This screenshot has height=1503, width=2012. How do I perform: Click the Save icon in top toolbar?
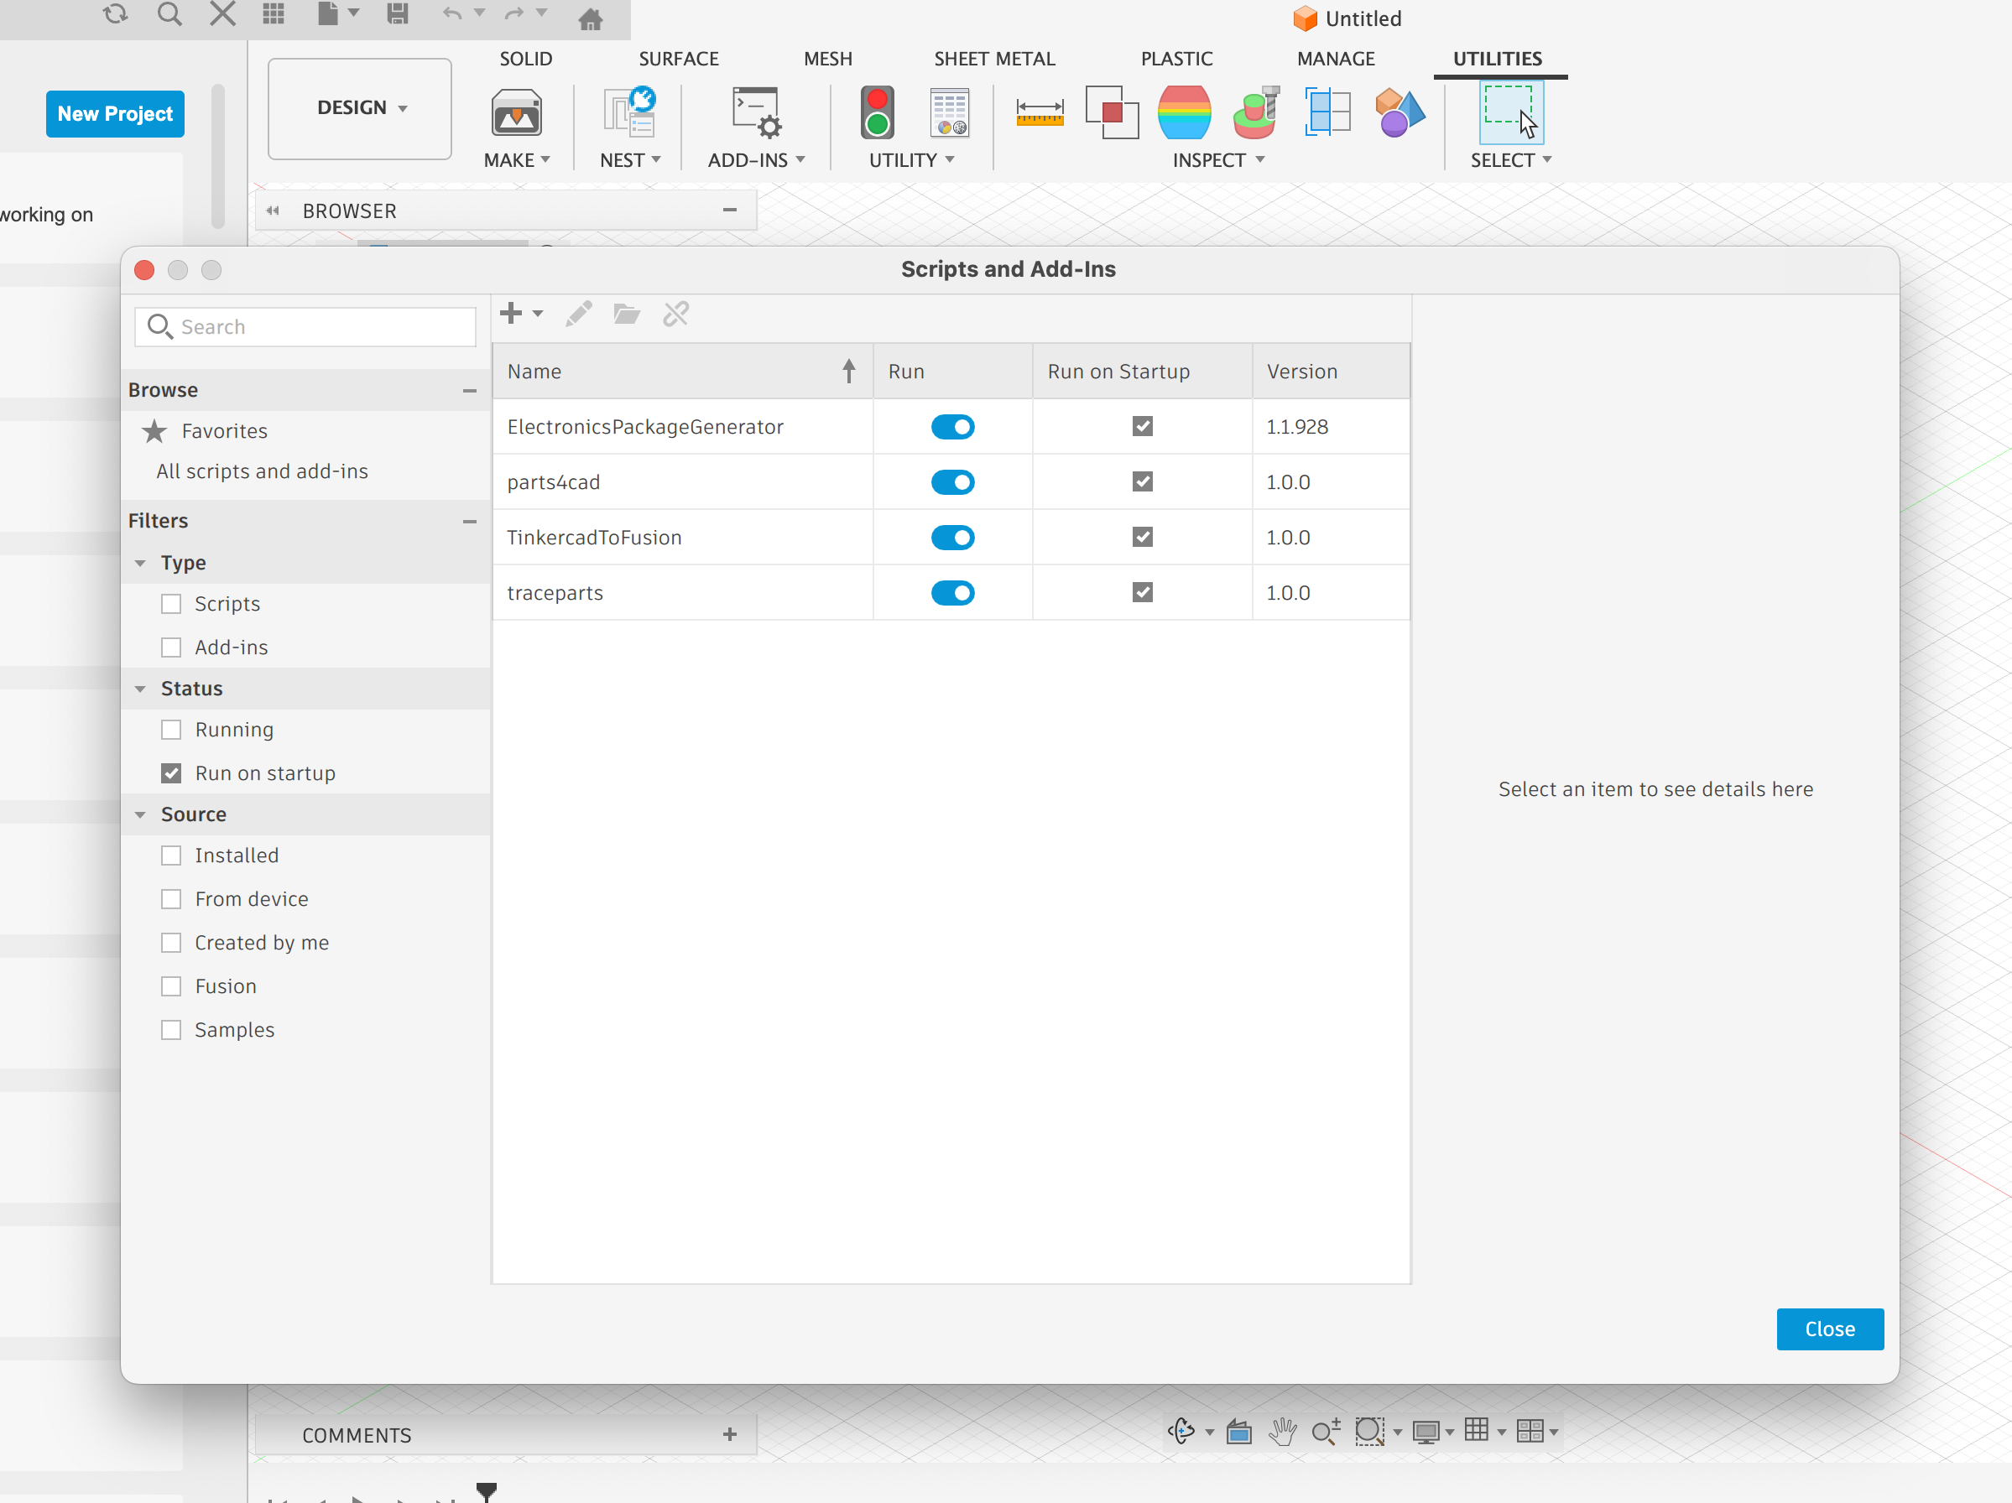398,13
